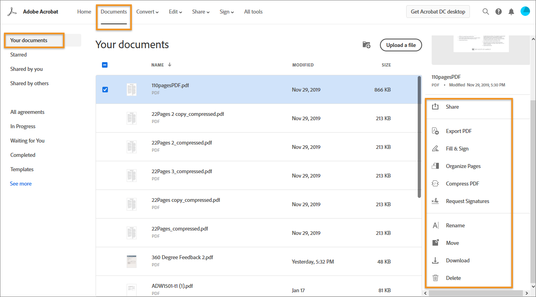Click the file list vertical scrollbar
Viewport: 536px width, 297px height.
coord(419,137)
